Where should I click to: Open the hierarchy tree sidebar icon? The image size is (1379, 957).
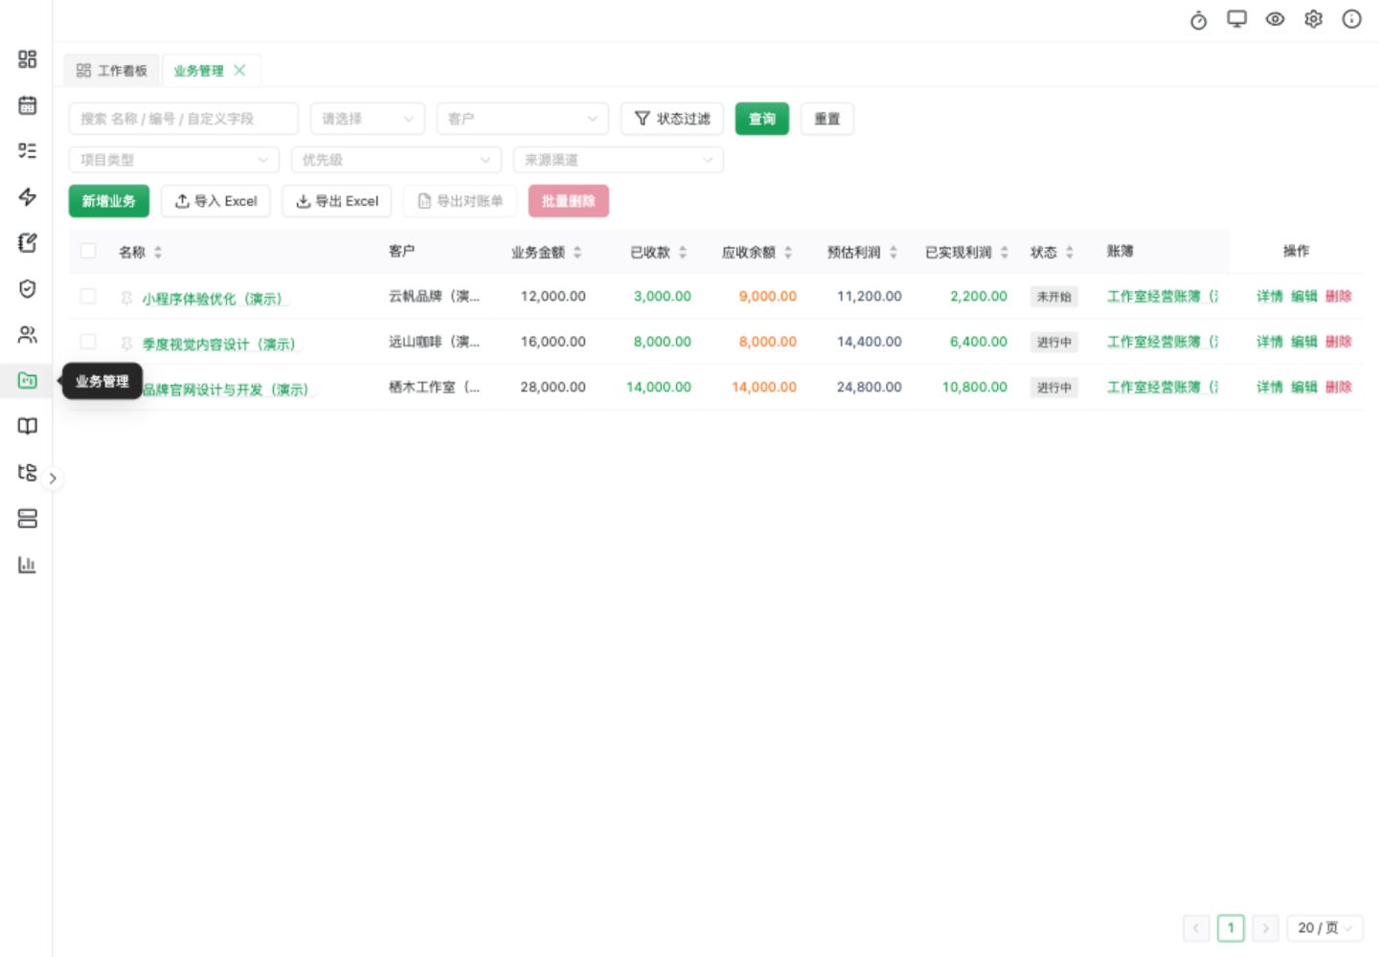point(27,473)
